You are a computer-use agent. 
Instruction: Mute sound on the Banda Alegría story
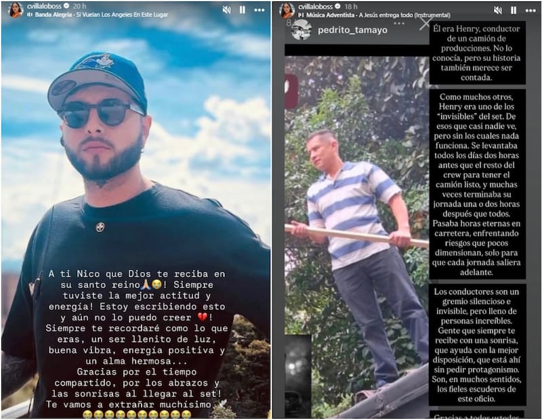(226, 10)
